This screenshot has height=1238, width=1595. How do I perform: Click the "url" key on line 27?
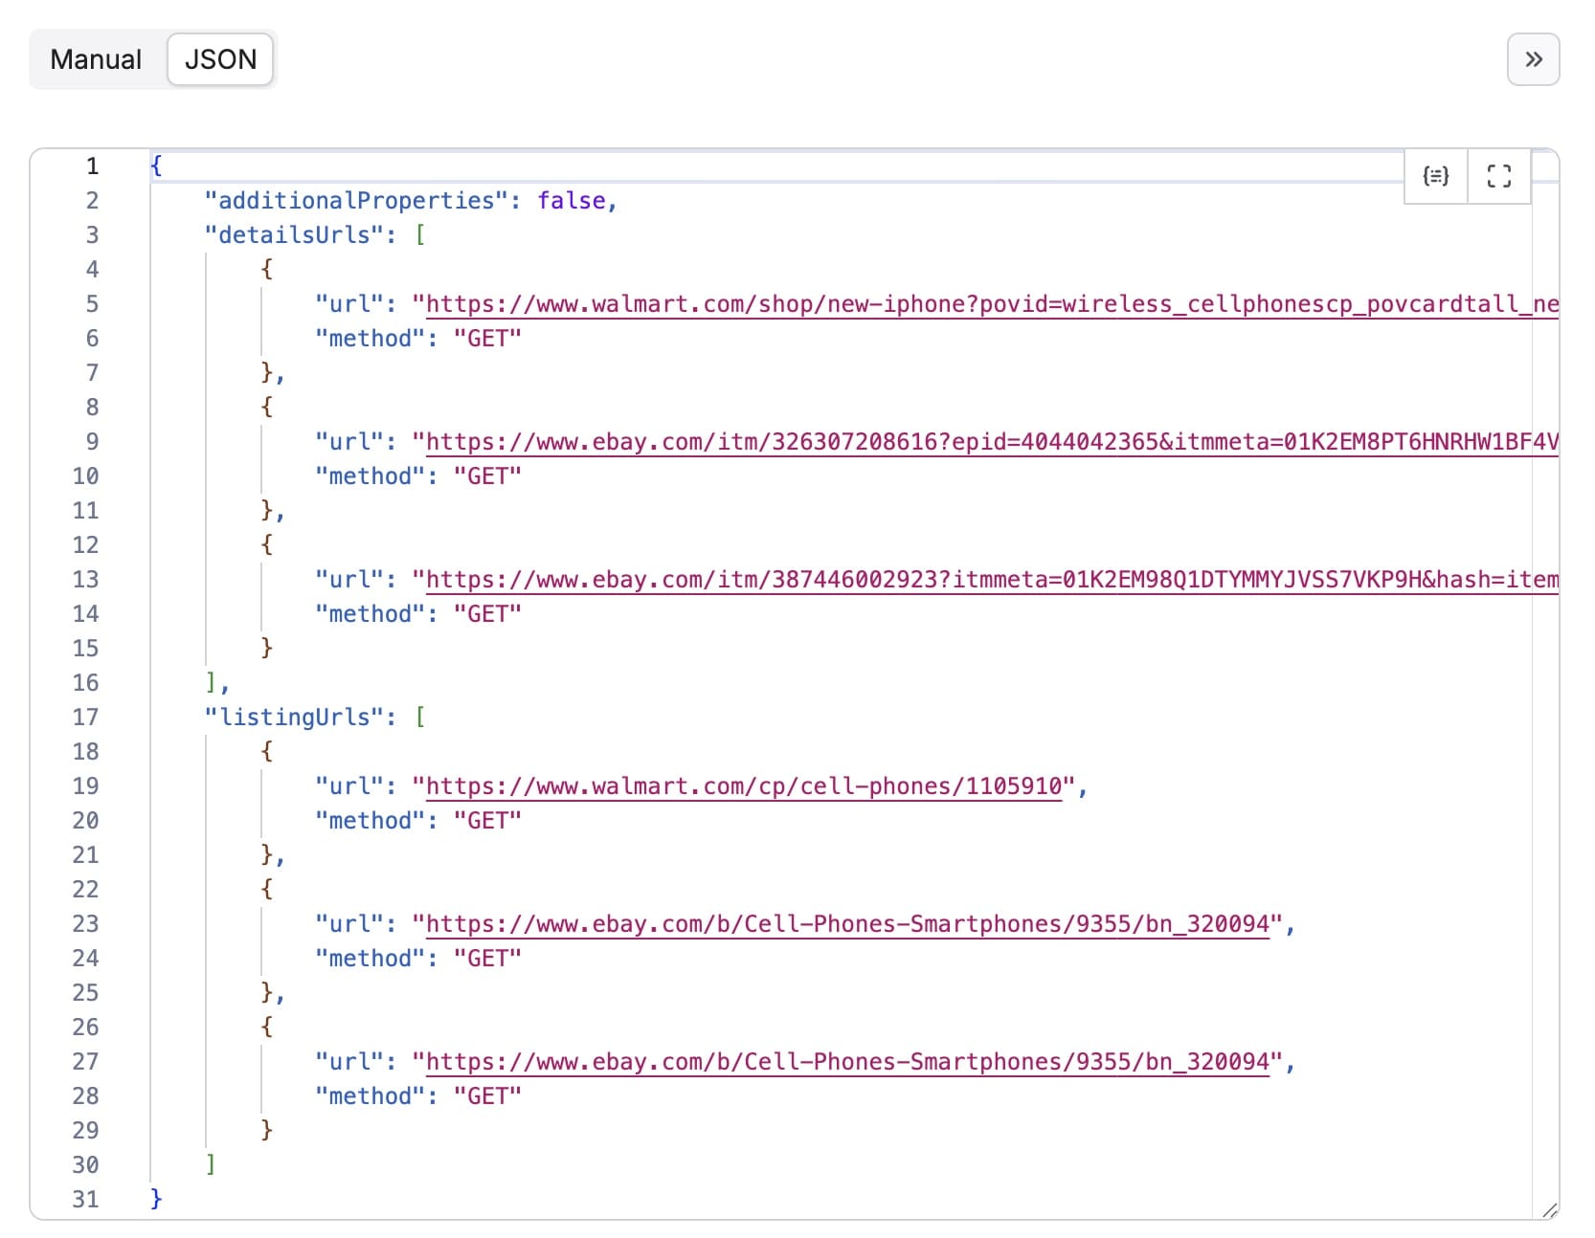coord(348,1062)
